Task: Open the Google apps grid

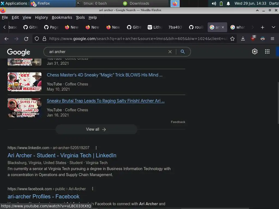Action: tap(267, 51)
